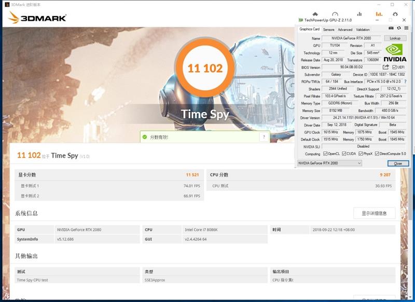This screenshot has height=302, width=415.
Task: Click the Shaders 2944 Unified value
Action: 338,89
